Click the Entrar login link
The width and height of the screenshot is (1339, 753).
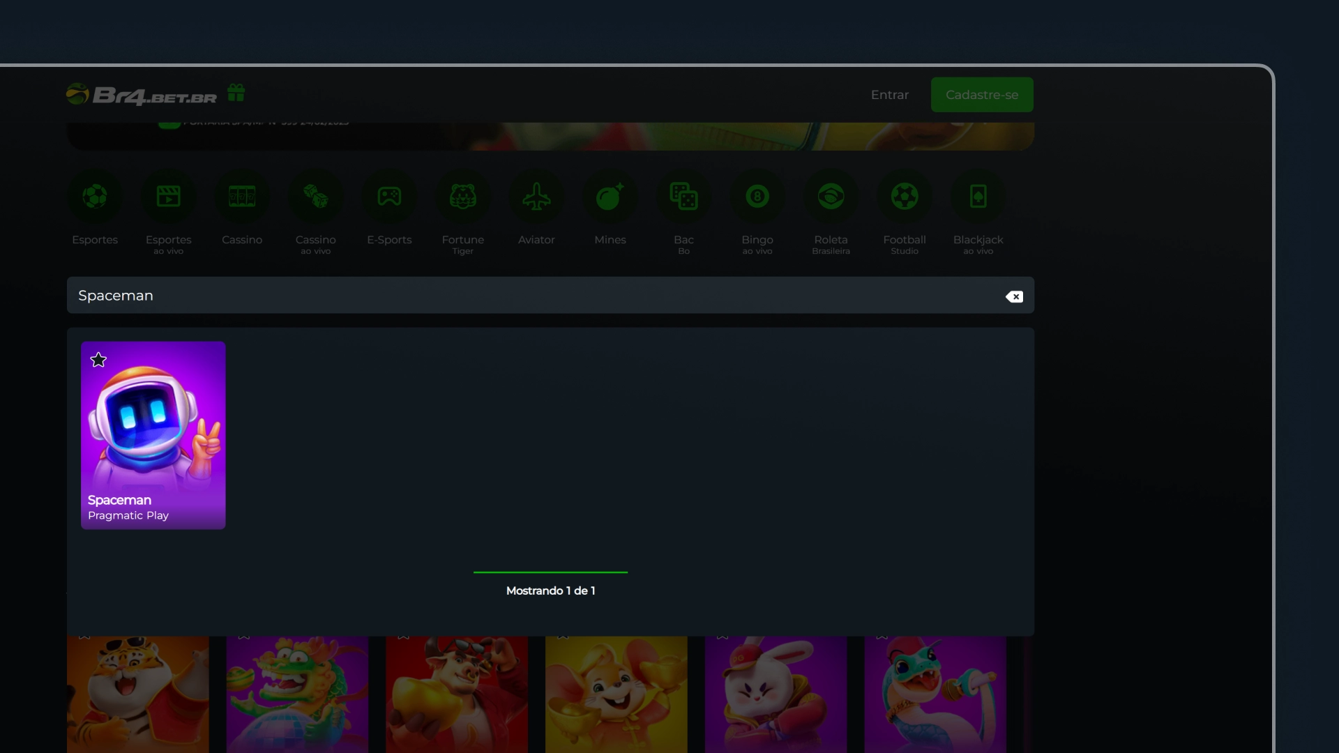[x=889, y=95]
